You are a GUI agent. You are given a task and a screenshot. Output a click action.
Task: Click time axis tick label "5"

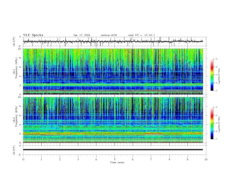point(115,159)
